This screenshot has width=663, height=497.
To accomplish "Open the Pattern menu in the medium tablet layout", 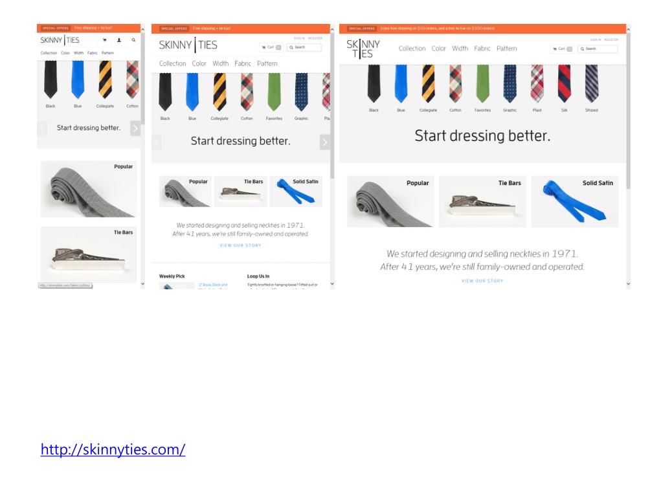I will 267,63.
